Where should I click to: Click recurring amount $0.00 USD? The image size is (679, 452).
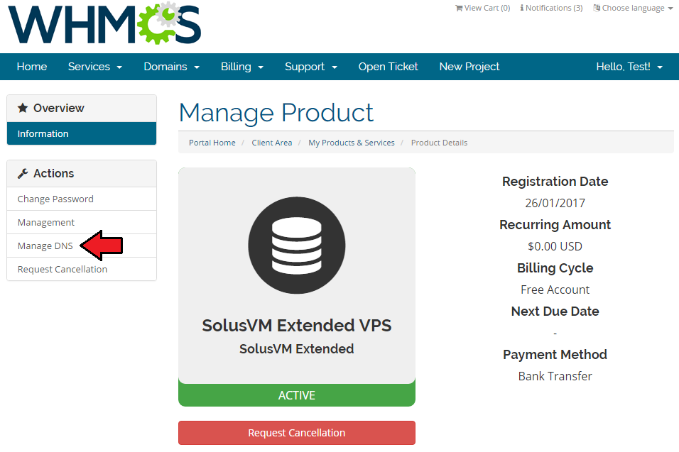pyautogui.click(x=555, y=246)
